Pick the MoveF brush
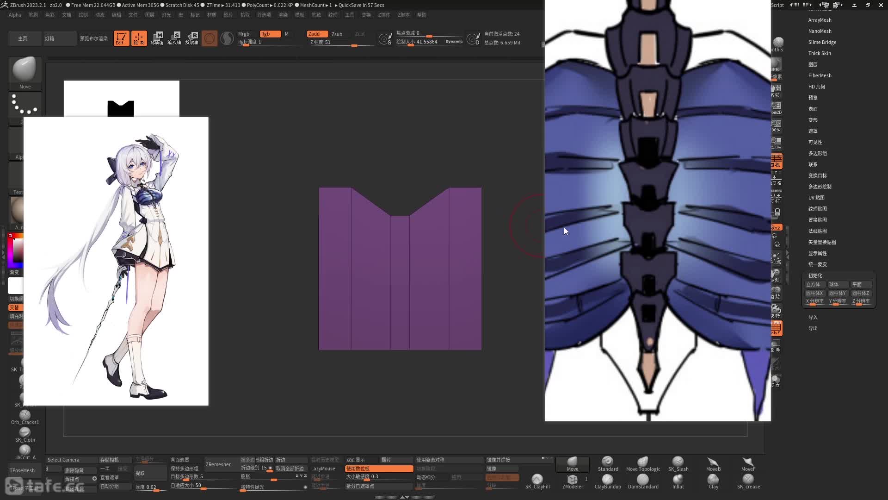The width and height of the screenshot is (888, 500). point(748,464)
